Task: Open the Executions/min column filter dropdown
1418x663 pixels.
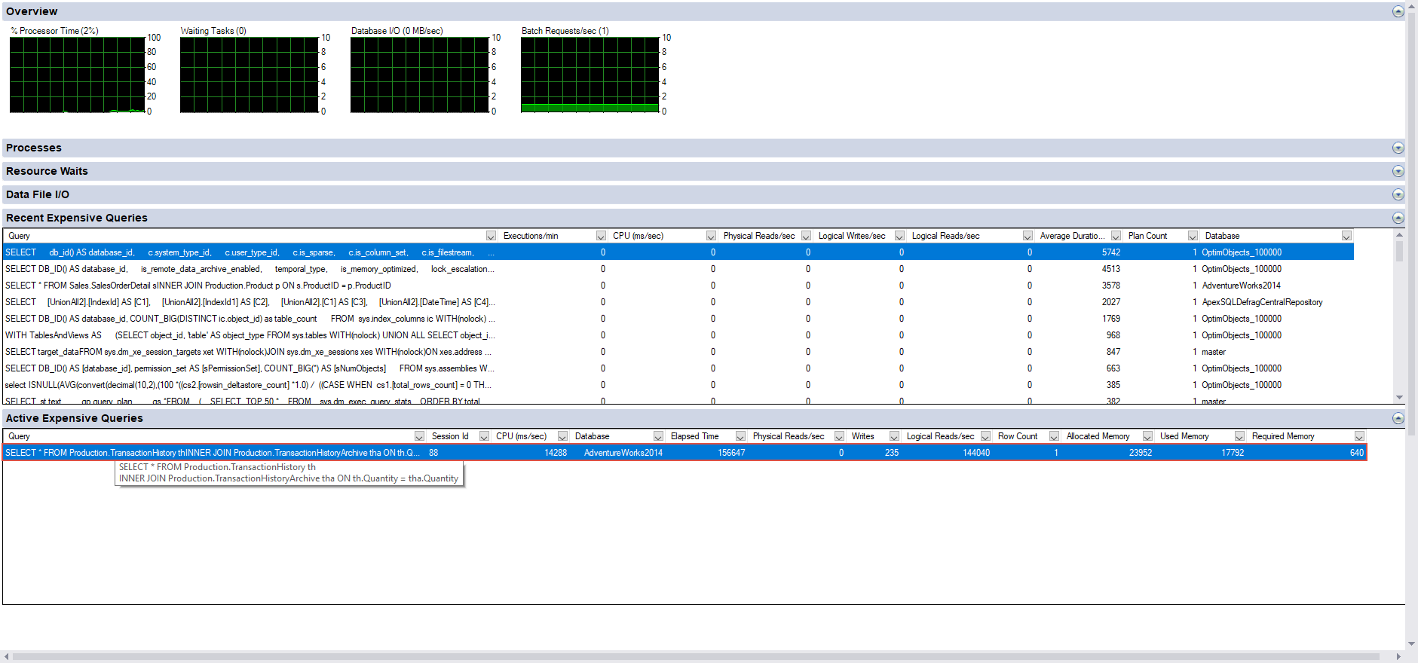Action: click(601, 236)
